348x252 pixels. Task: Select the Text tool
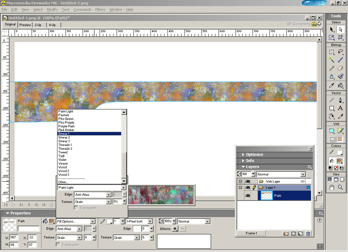coord(341,108)
